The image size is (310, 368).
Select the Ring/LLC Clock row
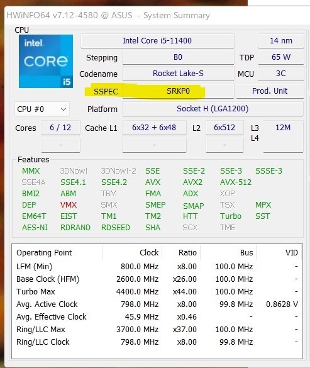157,342
